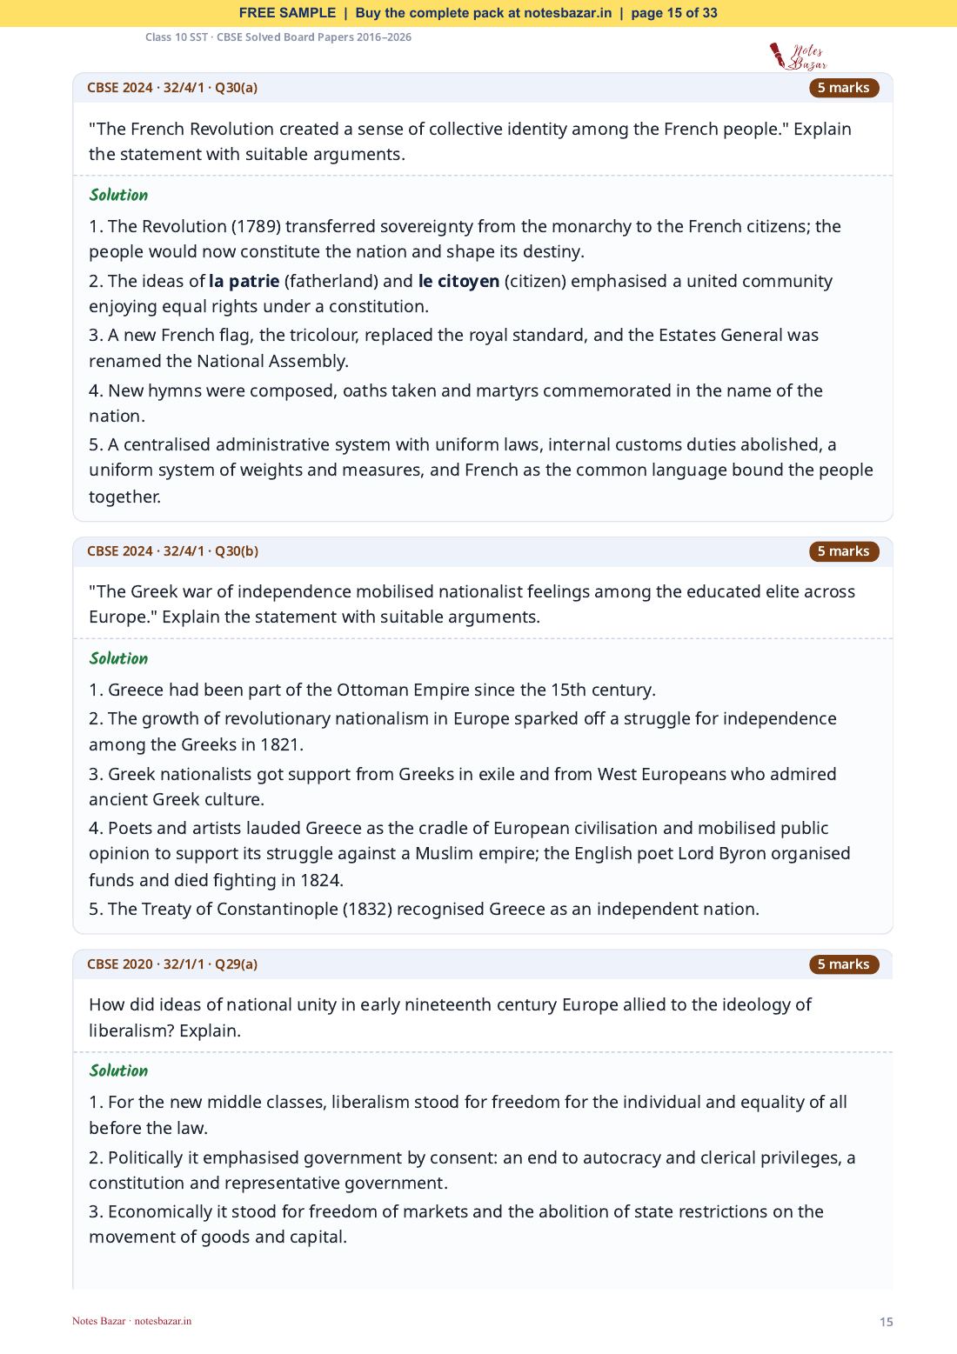Viewport: 957px width, 1354px height.
Task: Click the Notes Bazar logo icon
Action: coord(798,57)
